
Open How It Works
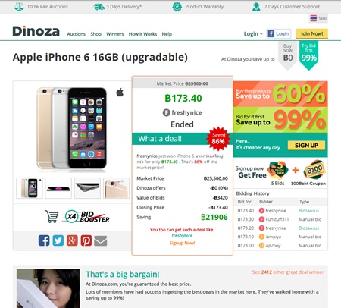(x=142, y=34)
